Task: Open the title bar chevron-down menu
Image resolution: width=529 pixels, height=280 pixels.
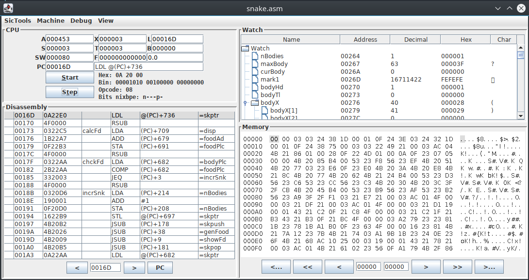Action: point(497,8)
